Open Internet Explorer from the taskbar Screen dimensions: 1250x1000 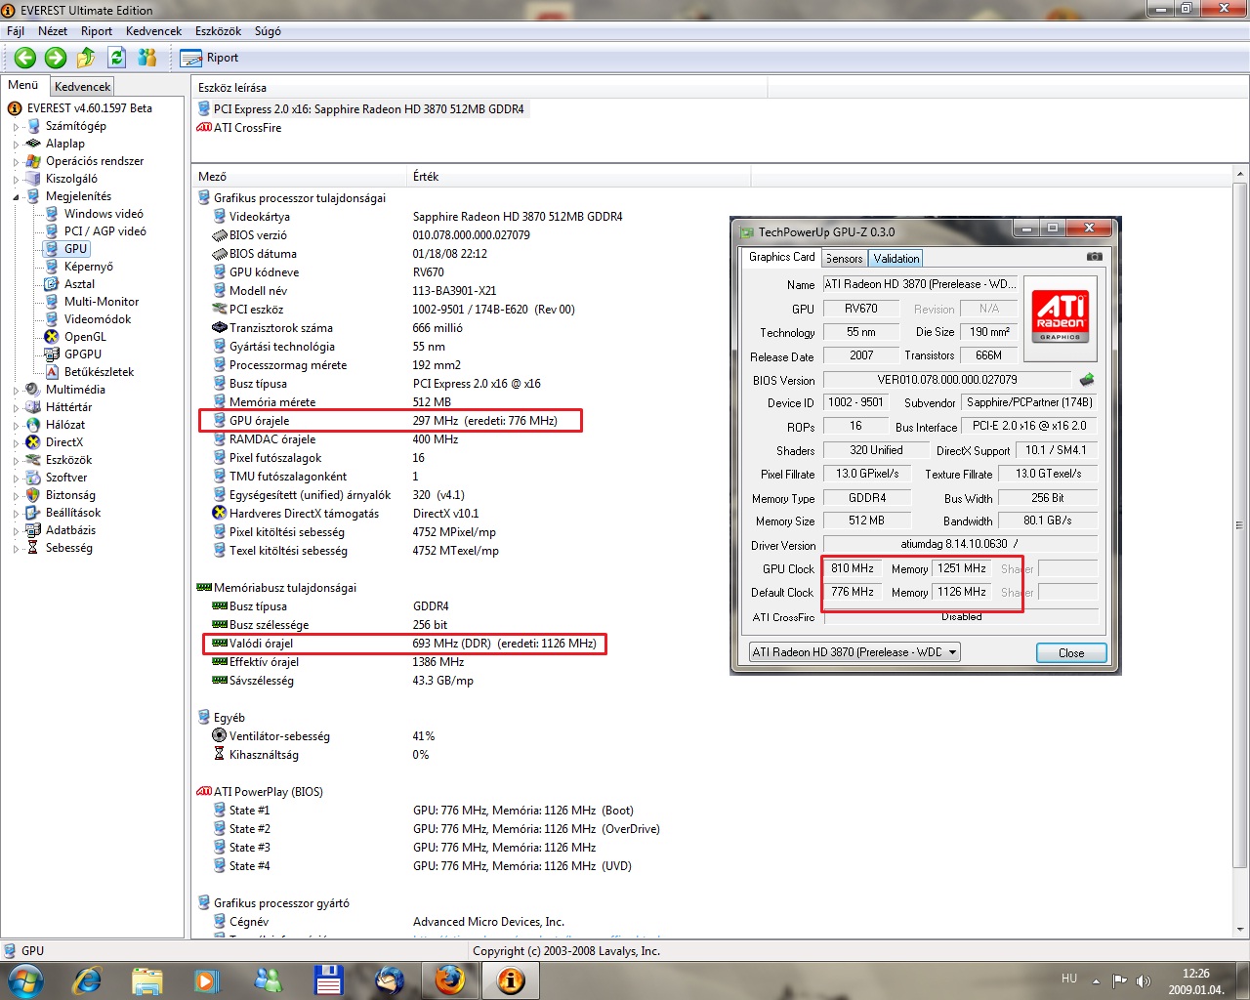point(88,979)
